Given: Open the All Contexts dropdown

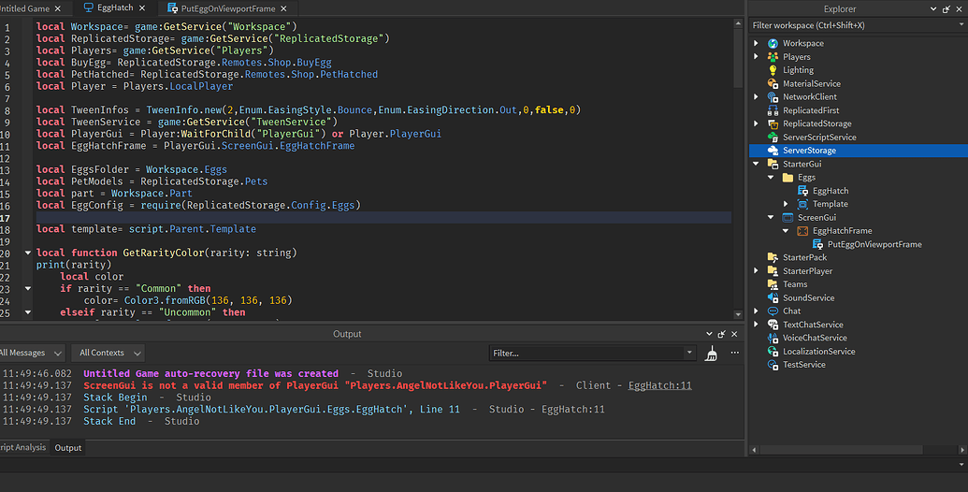Looking at the screenshot, I should pyautogui.click(x=110, y=353).
